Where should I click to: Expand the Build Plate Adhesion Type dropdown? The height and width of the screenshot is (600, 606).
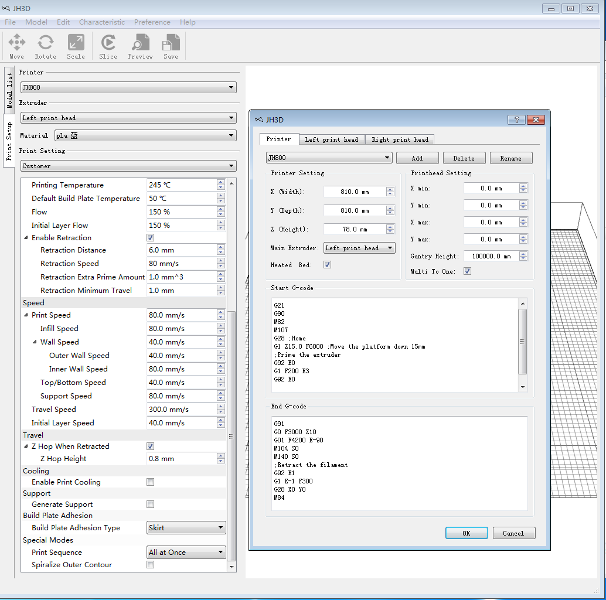[x=186, y=528]
